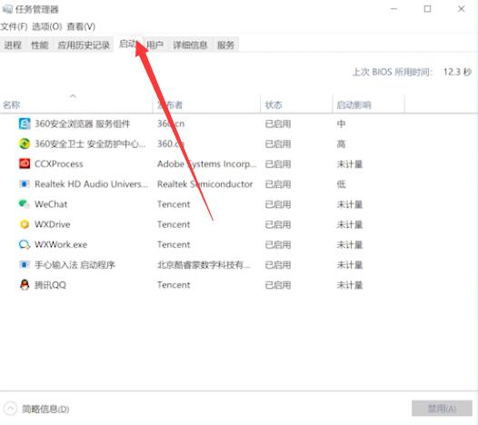The height and width of the screenshot is (425, 478).
Task: Switch to the 服务 tab
Action: [x=225, y=45]
